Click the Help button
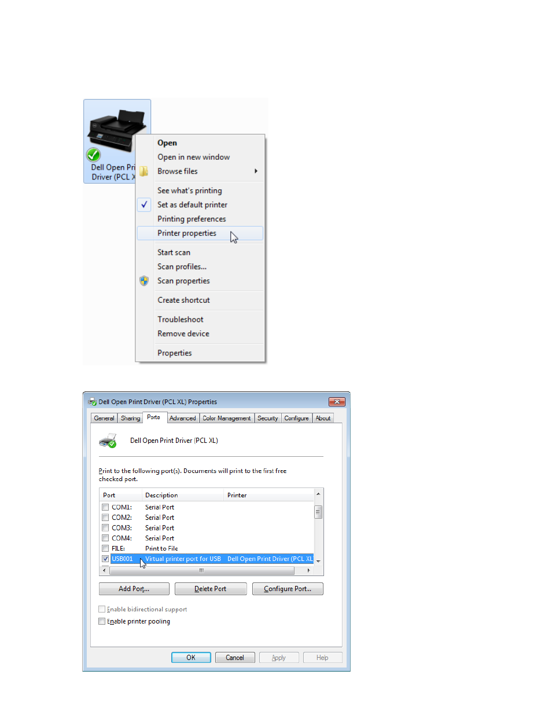 (322, 658)
